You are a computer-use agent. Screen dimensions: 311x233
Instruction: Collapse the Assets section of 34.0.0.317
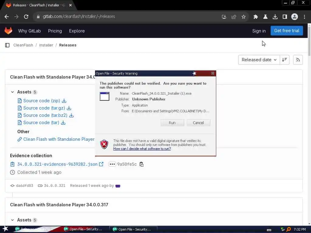pos(12,220)
